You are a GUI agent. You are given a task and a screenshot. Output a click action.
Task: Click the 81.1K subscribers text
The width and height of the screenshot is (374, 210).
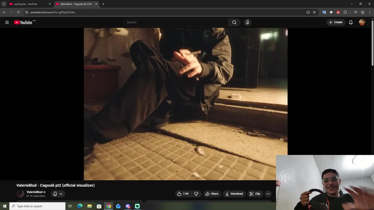pyautogui.click(x=36, y=196)
